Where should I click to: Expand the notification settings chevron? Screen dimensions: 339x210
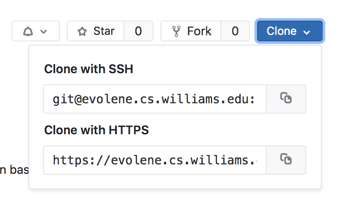click(x=43, y=31)
